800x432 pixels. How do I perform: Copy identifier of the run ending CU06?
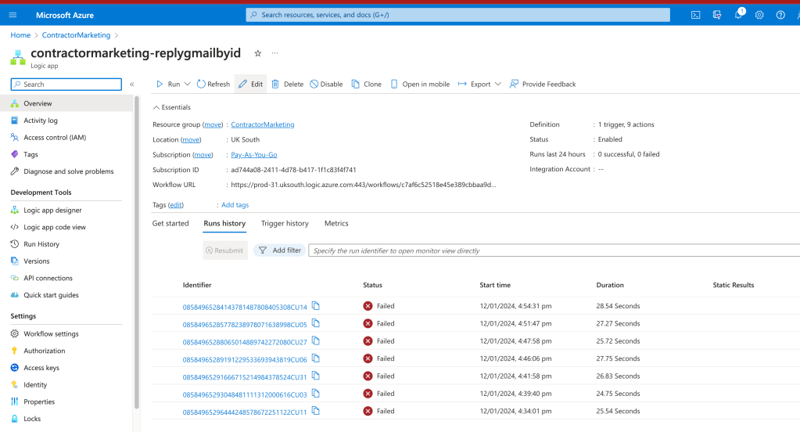click(316, 358)
